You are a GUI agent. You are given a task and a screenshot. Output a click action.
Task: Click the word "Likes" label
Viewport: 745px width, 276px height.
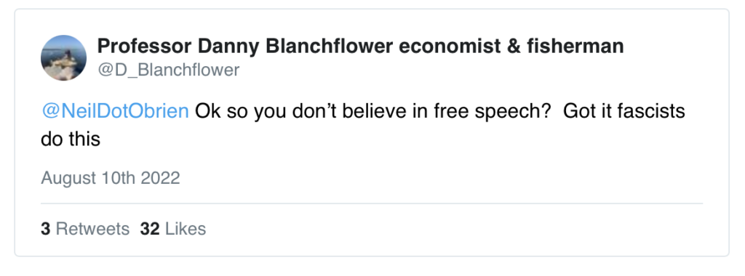[186, 229]
